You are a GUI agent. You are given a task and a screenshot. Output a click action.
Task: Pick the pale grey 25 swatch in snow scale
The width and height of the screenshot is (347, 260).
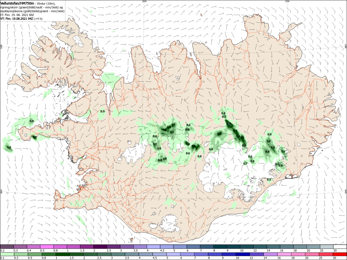[327, 247]
